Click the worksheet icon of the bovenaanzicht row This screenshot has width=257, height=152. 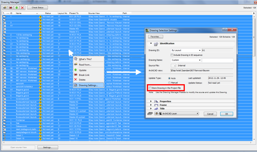(x=4, y=99)
